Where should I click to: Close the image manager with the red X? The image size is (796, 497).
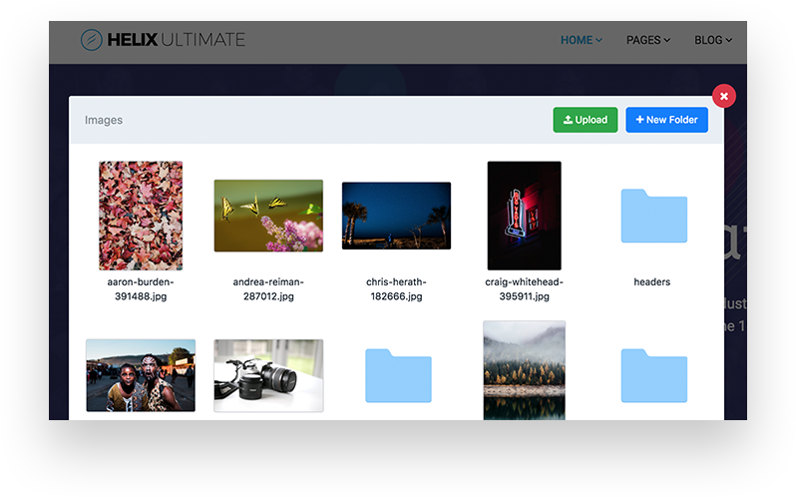[724, 96]
